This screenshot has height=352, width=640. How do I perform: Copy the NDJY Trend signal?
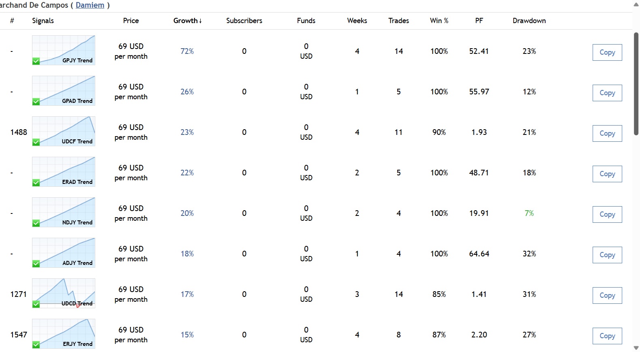pyautogui.click(x=607, y=215)
